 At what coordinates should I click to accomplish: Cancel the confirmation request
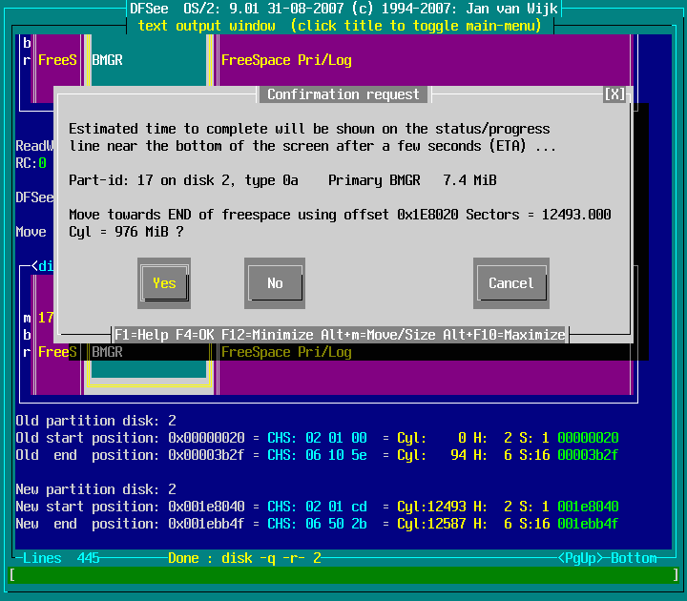pyautogui.click(x=510, y=283)
